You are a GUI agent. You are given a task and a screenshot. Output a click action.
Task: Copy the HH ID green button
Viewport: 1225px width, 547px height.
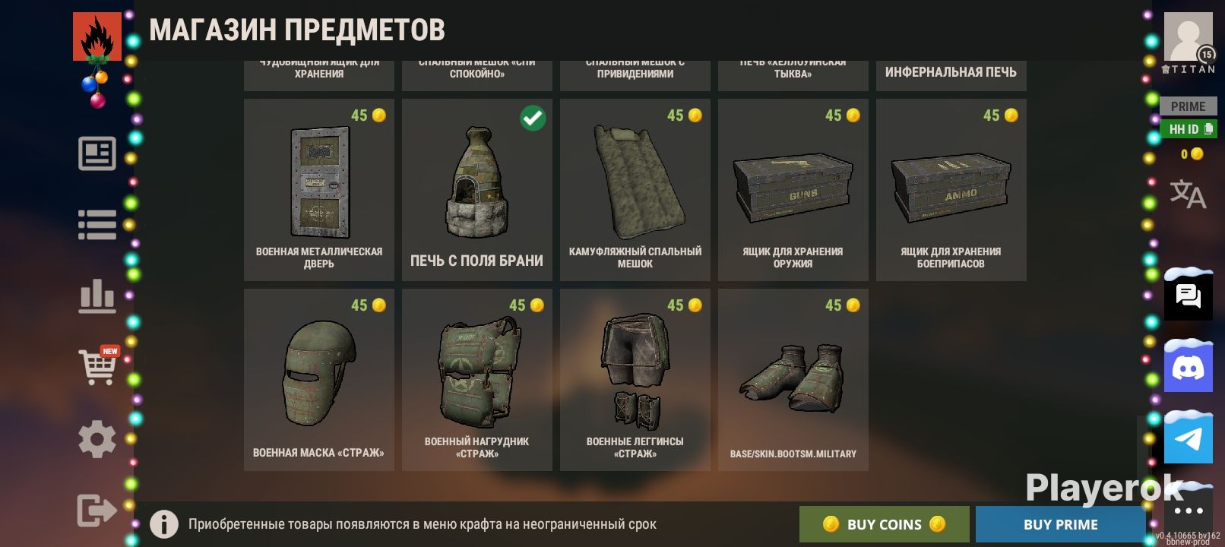[1189, 129]
